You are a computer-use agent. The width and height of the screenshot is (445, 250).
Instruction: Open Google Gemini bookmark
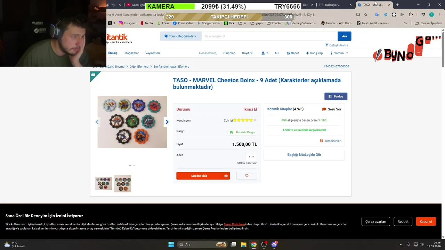[208, 23]
